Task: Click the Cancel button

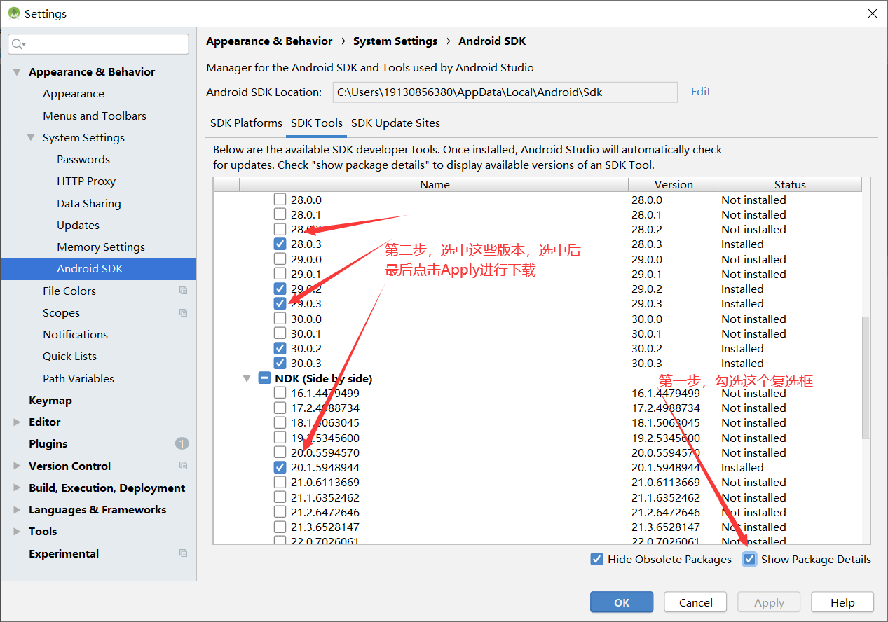Action: click(696, 602)
